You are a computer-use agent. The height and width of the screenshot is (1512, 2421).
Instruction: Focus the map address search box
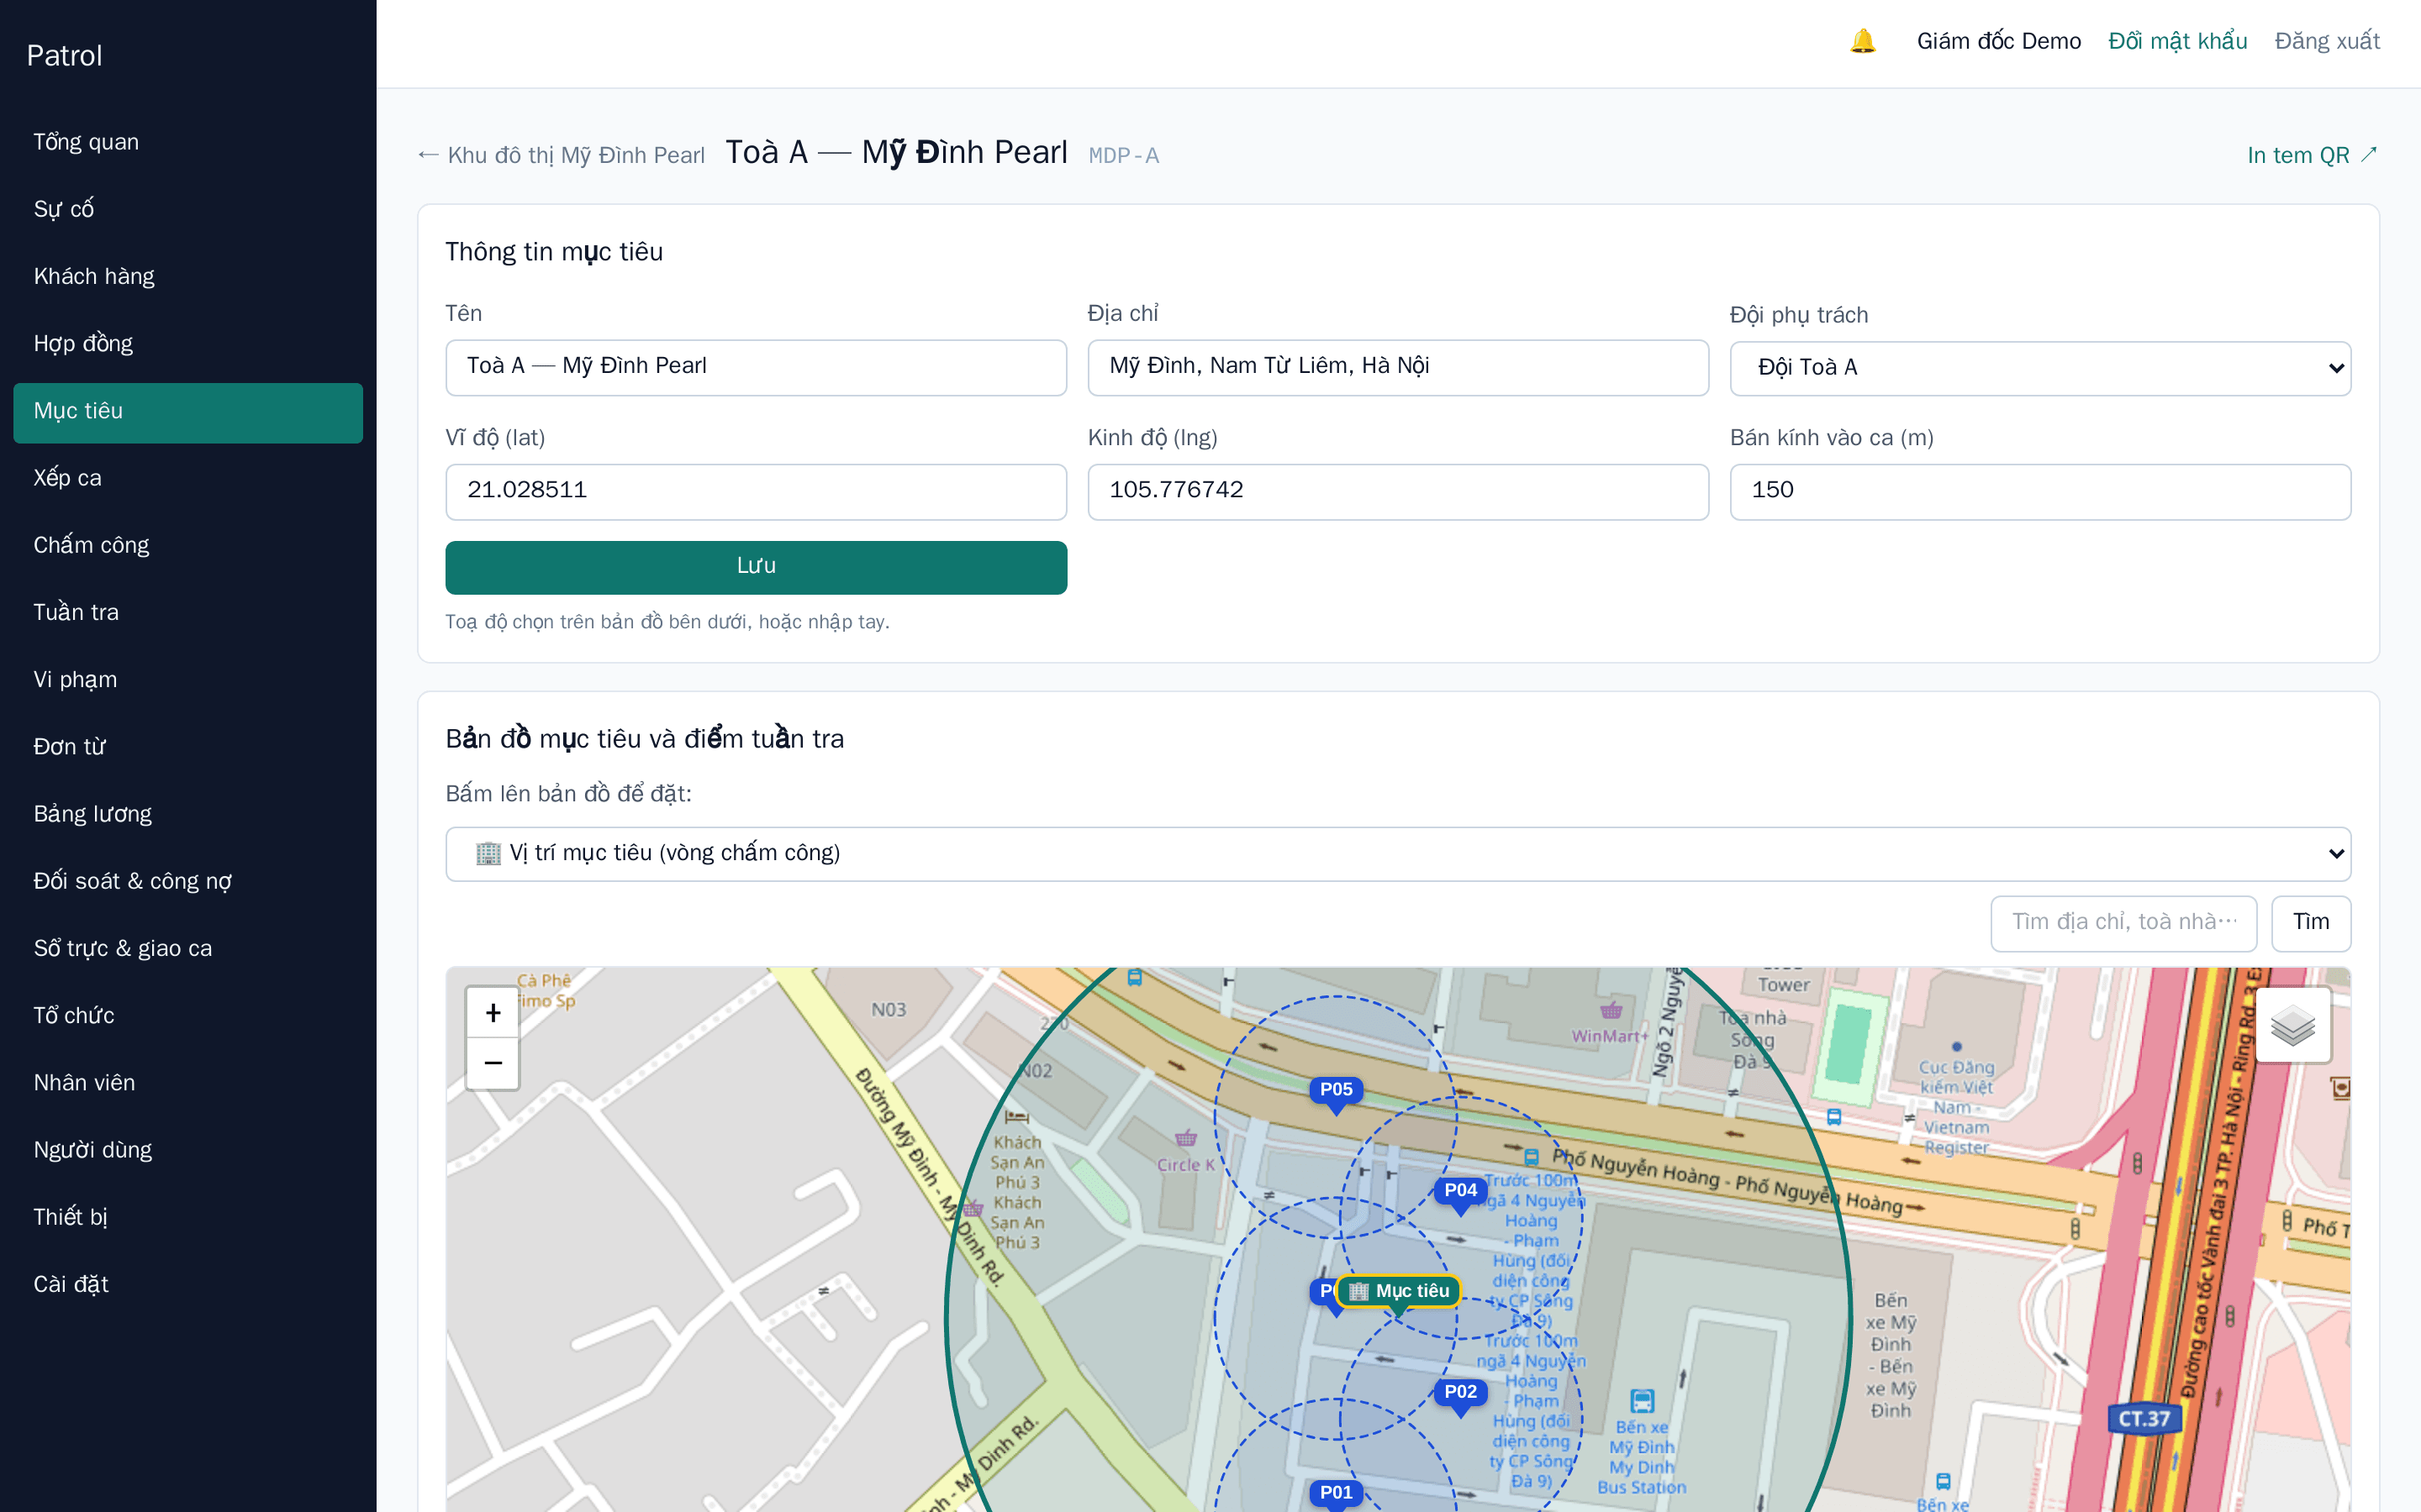[x=2123, y=923]
